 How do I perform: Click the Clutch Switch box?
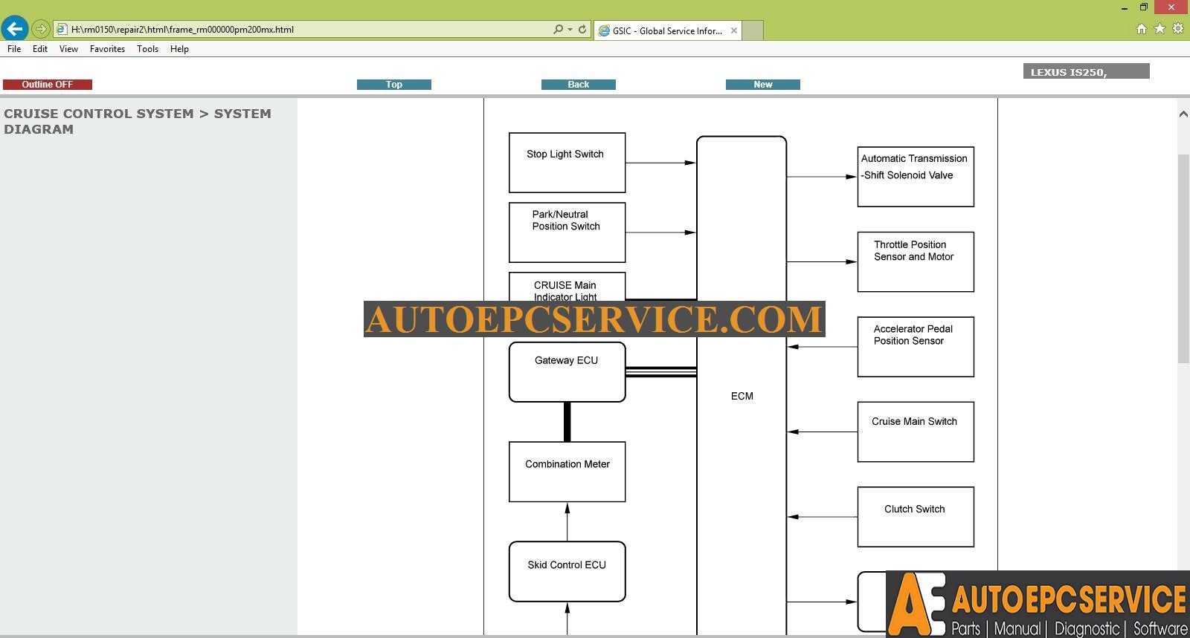[x=916, y=517]
